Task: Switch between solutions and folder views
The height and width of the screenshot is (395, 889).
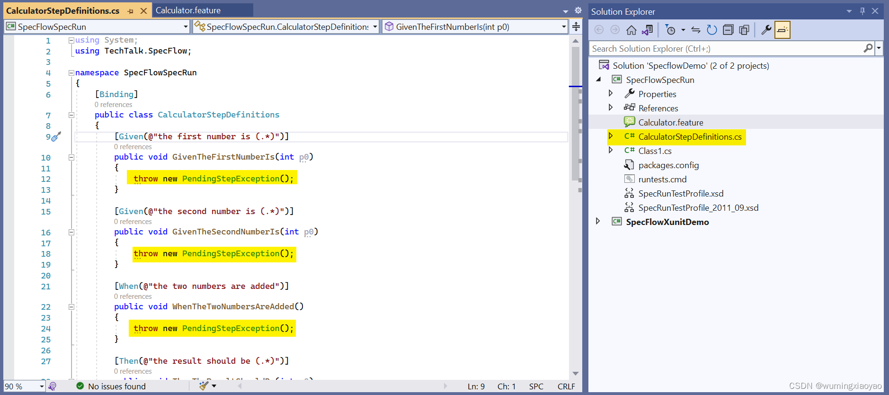Action: [647, 30]
